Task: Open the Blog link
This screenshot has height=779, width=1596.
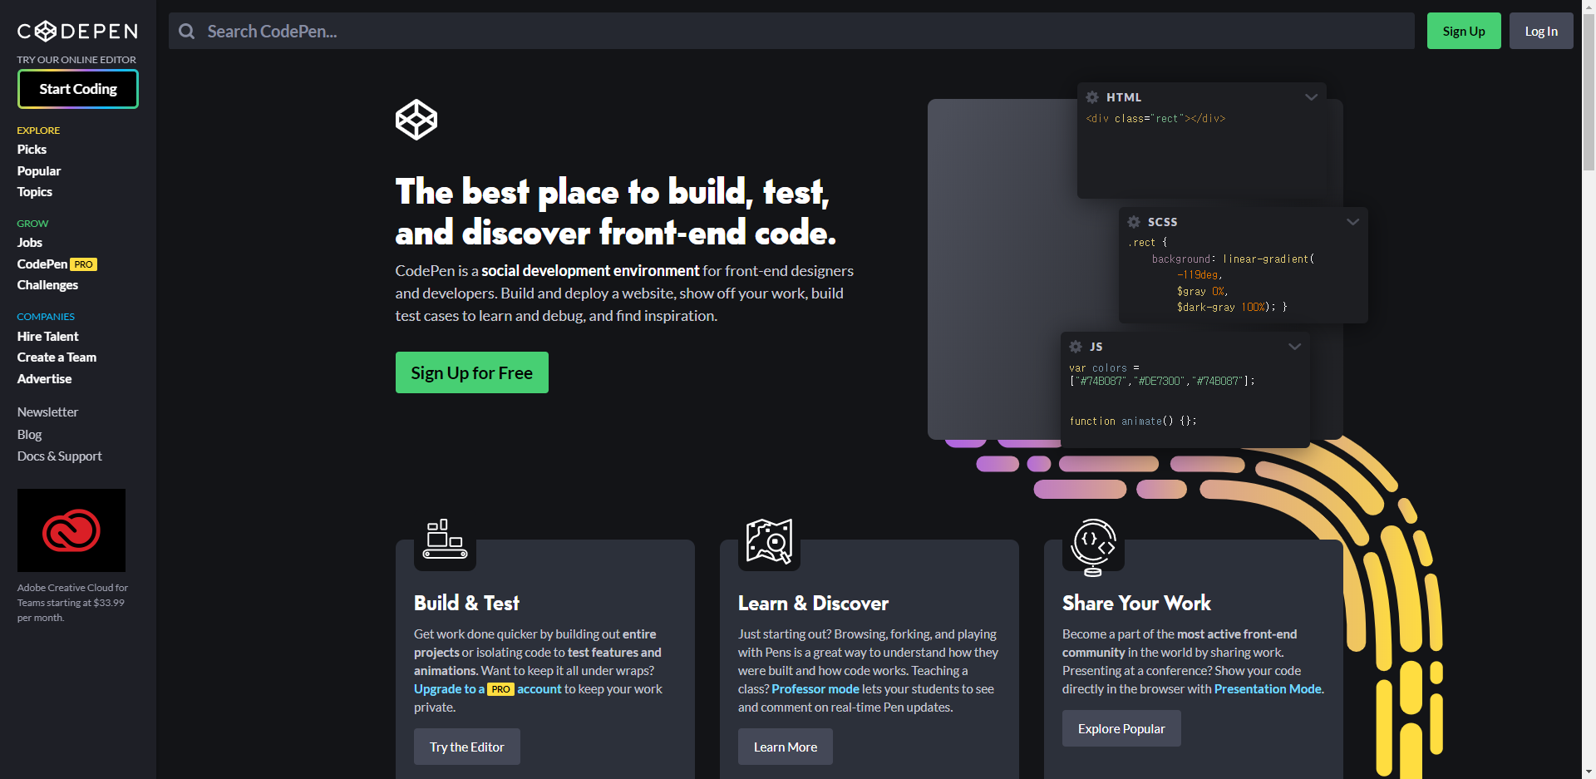Action: point(29,435)
